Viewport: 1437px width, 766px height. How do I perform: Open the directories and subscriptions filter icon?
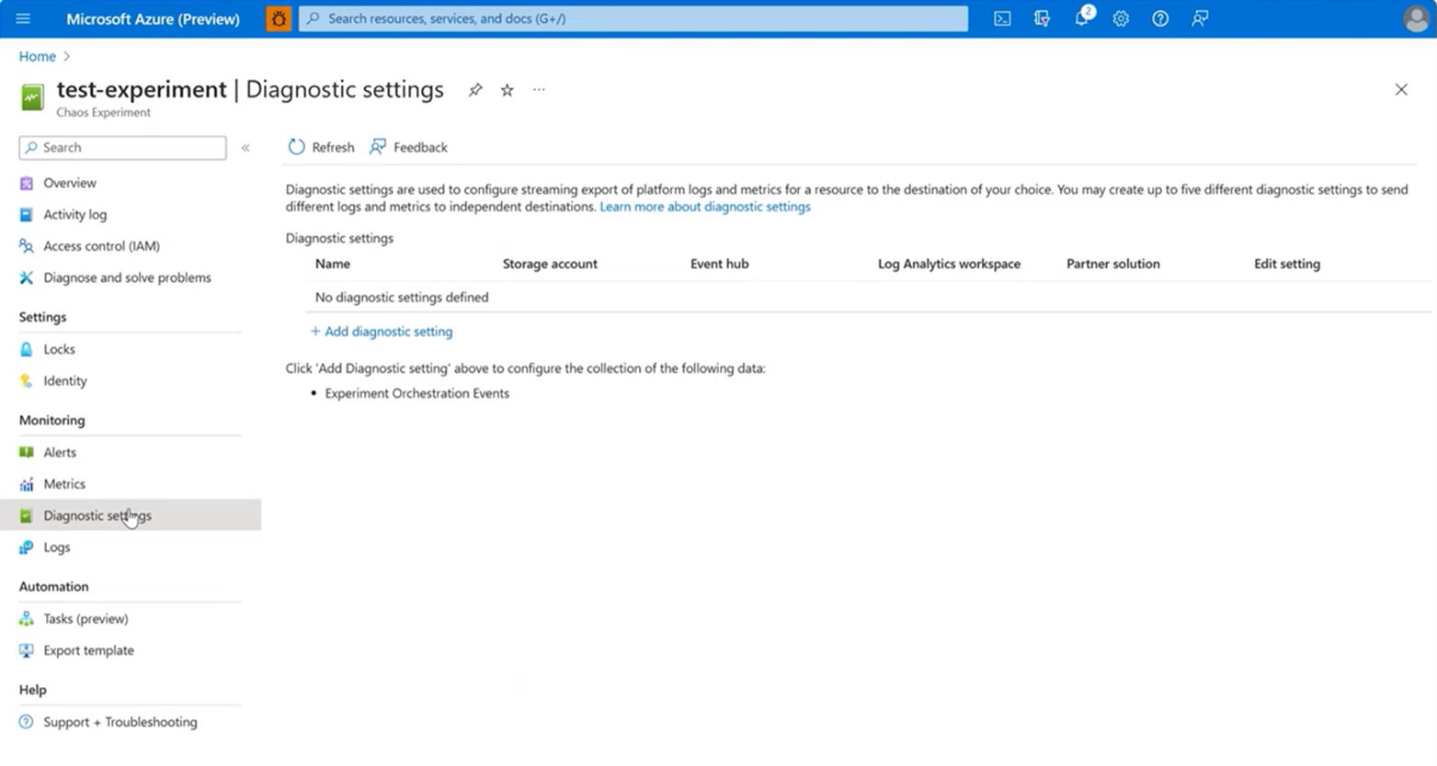coord(1042,18)
